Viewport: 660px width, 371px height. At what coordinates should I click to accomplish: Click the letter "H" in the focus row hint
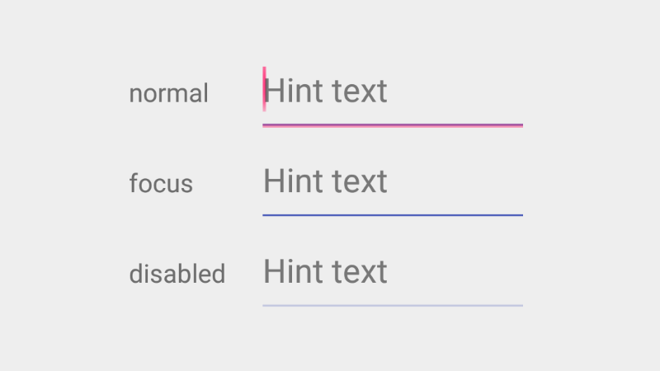point(272,181)
